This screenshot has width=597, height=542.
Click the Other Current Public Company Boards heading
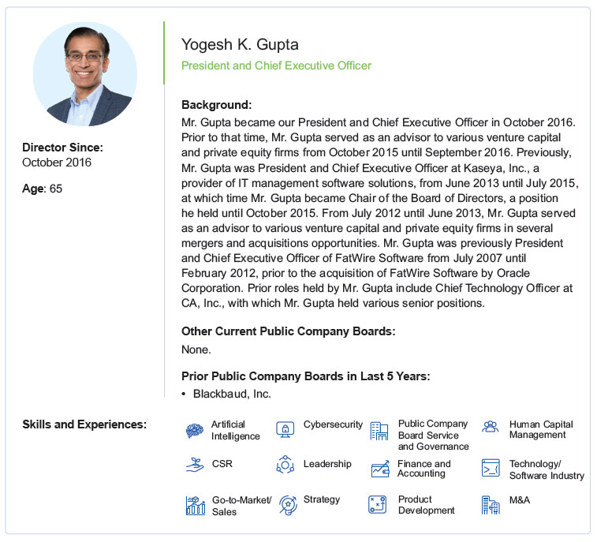(288, 331)
